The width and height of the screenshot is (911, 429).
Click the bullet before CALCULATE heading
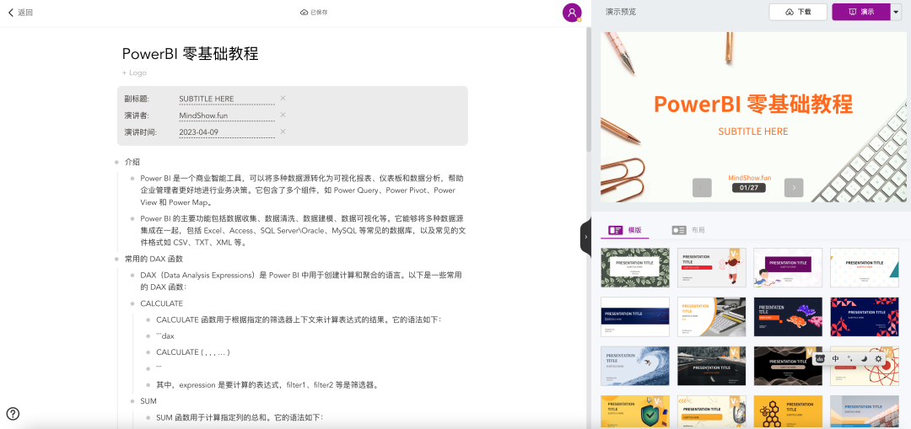click(132, 303)
